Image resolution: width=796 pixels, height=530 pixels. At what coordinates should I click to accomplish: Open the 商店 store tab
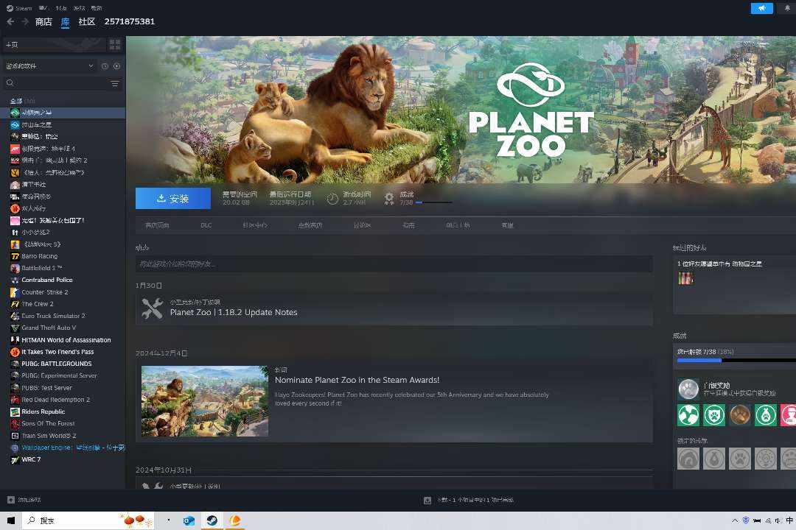click(x=43, y=22)
